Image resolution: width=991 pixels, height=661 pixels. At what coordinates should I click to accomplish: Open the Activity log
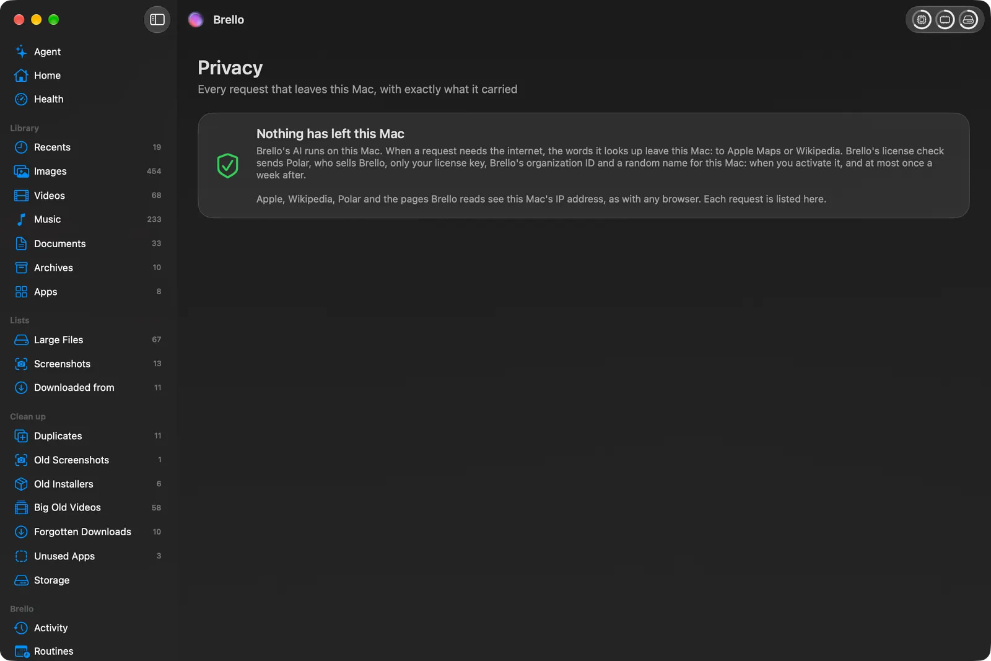[x=88, y=628]
